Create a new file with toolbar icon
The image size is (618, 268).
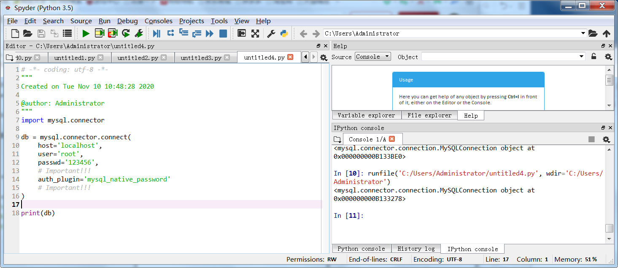(x=15, y=33)
